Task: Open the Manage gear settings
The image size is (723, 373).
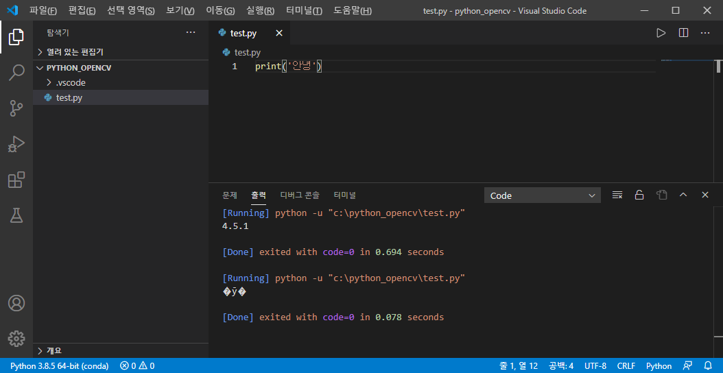Action: coord(16,339)
